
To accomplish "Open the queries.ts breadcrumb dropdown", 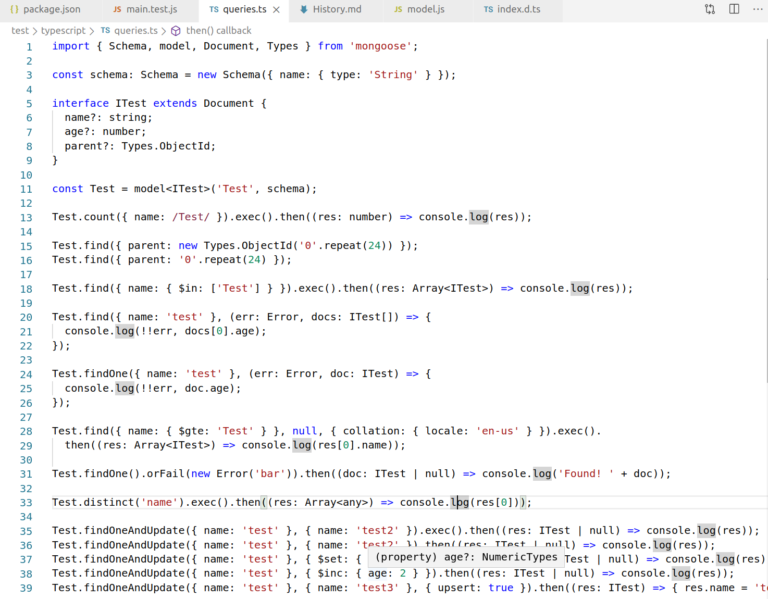I will [x=136, y=30].
